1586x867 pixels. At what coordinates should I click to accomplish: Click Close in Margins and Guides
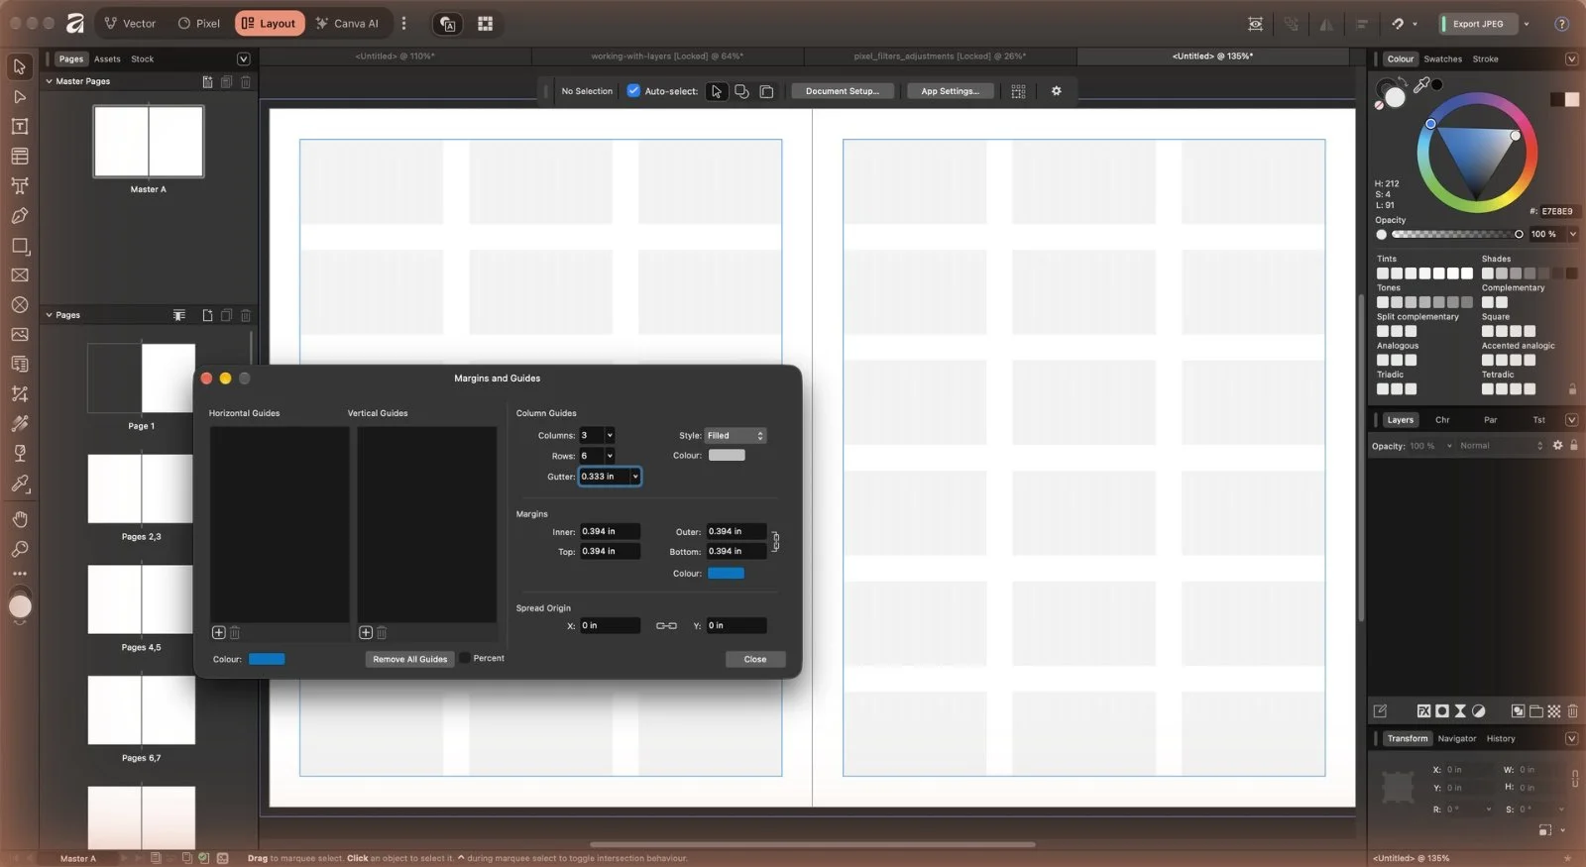(755, 659)
